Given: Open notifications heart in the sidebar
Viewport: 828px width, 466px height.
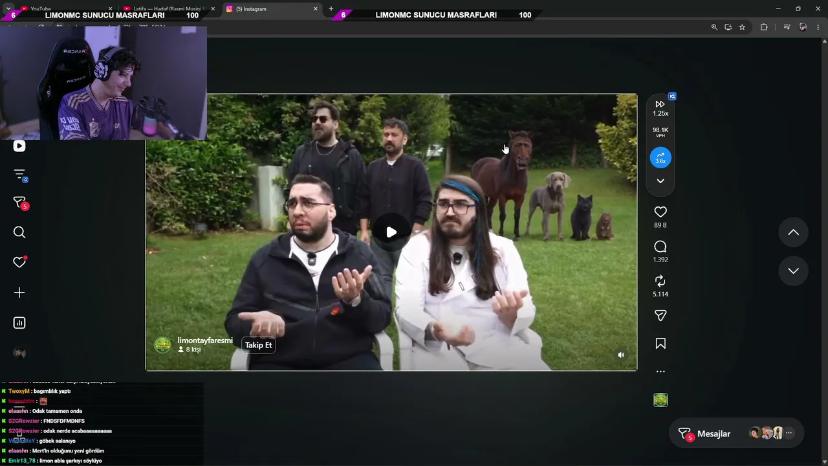Looking at the screenshot, I should (19, 262).
